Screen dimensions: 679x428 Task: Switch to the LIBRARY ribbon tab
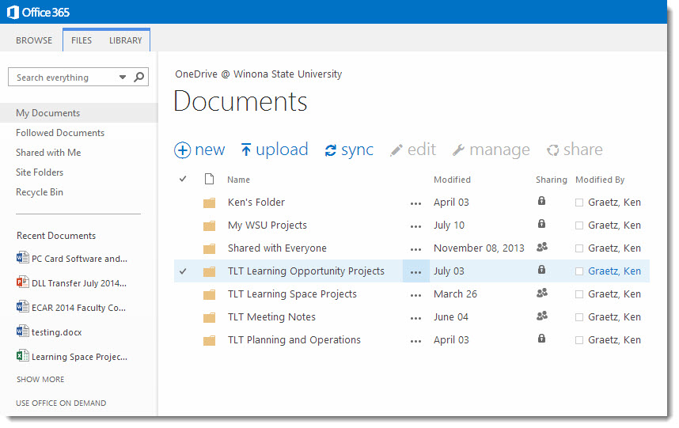(x=125, y=40)
